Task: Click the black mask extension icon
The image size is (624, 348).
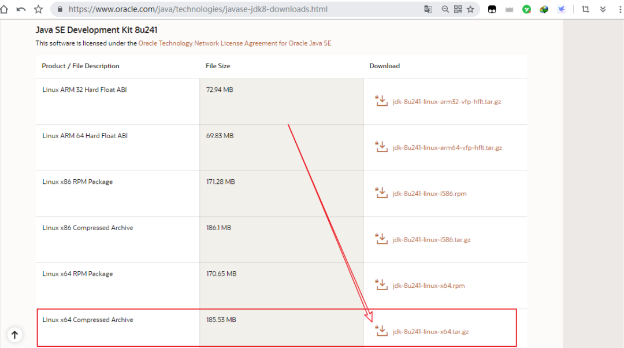Action: [x=492, y=10]
